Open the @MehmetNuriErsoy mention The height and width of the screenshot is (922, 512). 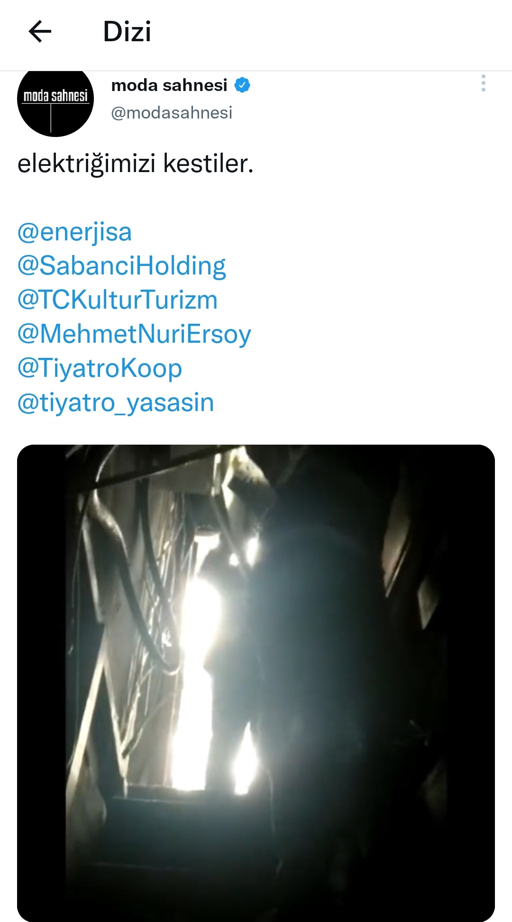tap(134, 334)
